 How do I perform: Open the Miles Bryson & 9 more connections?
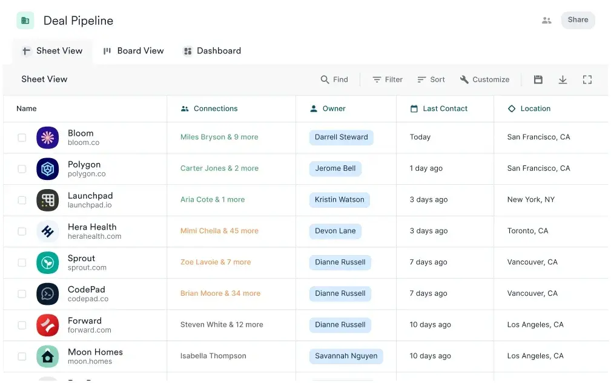pyautogui.click(x=219, y=138)
